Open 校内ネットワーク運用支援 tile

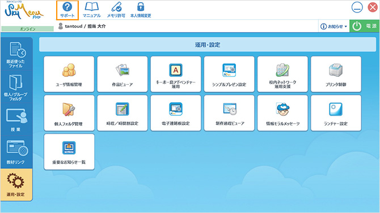click(x=282, y=74)
